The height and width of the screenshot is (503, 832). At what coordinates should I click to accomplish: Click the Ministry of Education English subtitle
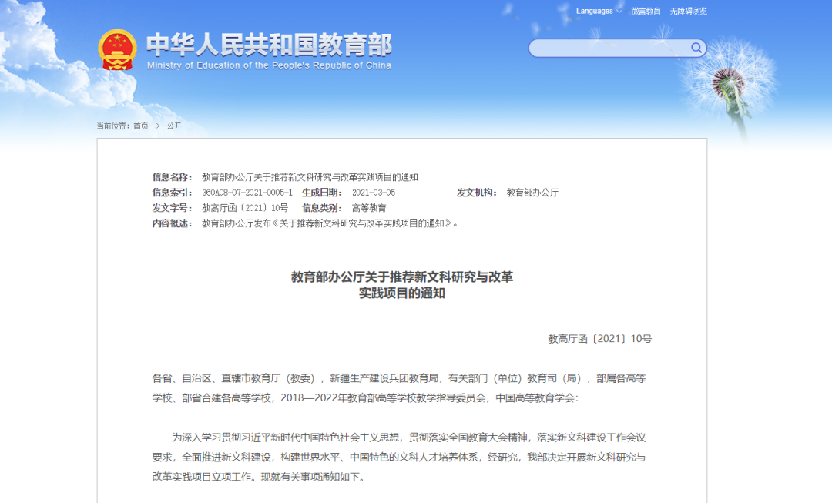pos(269,65)
